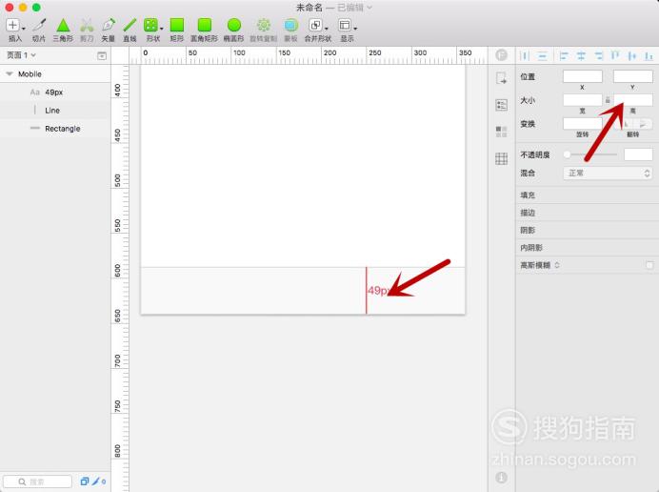Click the Inner Shadow (内阴影) section header
Image resolution: width=659 pixels, height=492 pixels.
coord(588,248)
